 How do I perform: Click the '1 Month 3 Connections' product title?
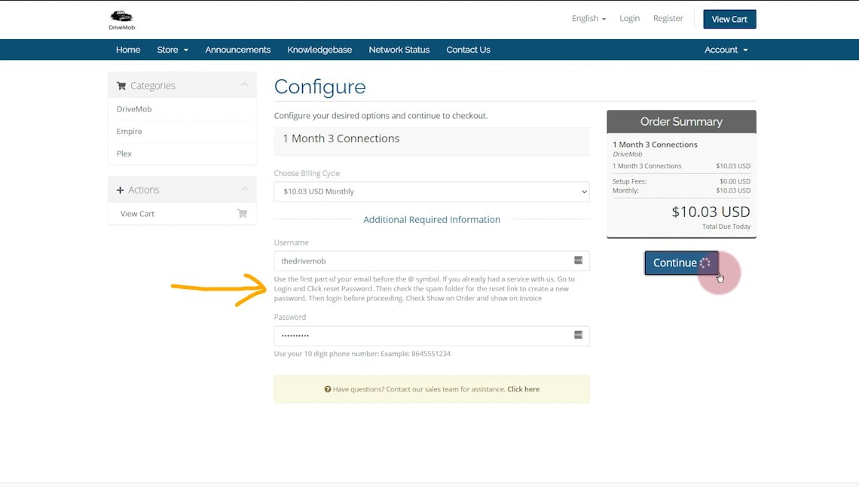coord(341,138)
